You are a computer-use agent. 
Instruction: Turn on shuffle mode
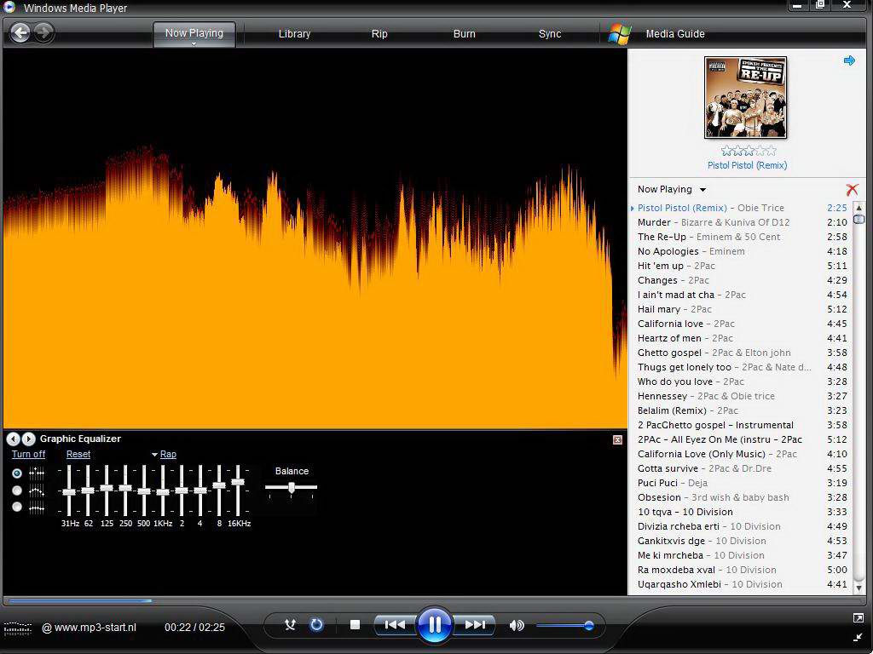click(290, 625)
